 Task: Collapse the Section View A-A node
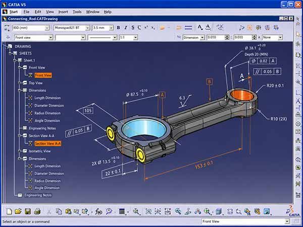20,136
